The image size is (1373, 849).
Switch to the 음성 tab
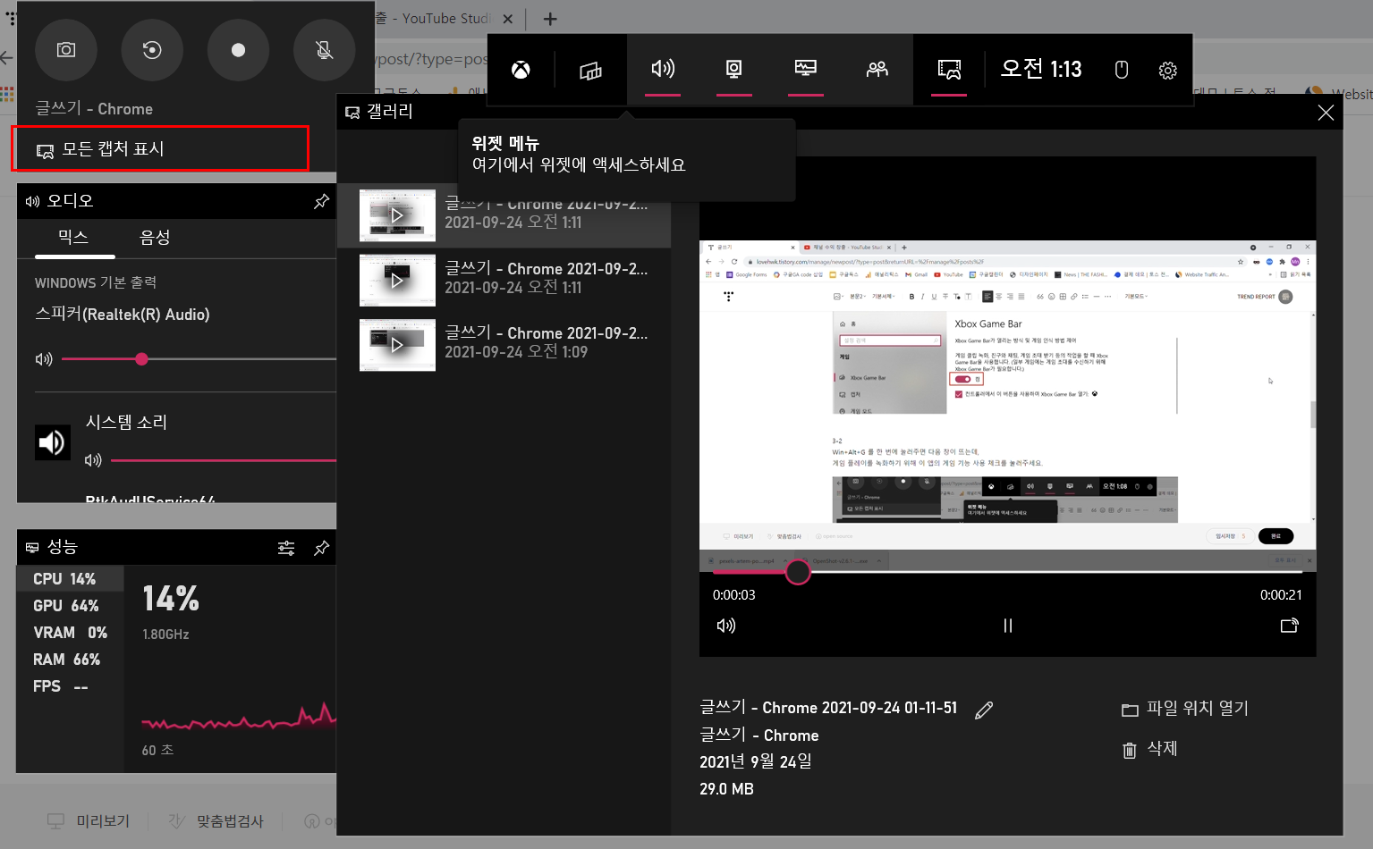click(x=155, y=237)
